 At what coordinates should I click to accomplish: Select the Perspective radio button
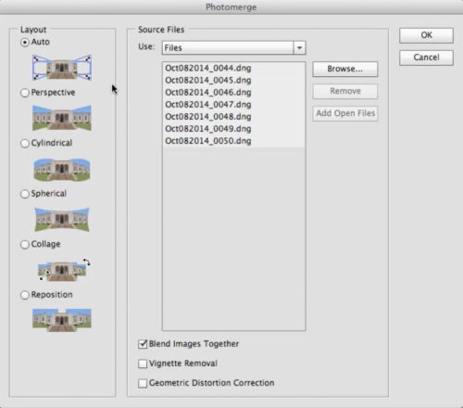click(25, 93)
